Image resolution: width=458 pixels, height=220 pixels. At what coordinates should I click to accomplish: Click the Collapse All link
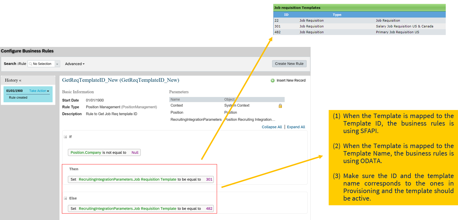272,127
